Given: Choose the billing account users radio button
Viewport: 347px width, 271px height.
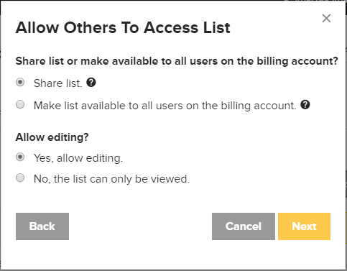Looking at the screenshot, I should tap(20, 104).
